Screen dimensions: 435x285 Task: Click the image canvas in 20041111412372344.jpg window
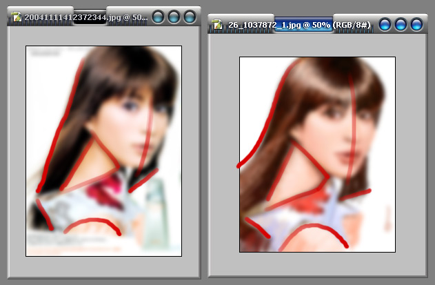tap(104, 151)
